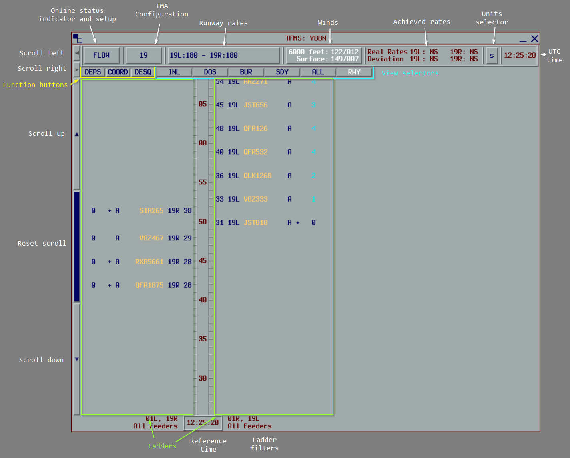Open the DEPS function button
The height and width of the screenshot is (458, 570).
pyautogui.click(x=93, y=72)
